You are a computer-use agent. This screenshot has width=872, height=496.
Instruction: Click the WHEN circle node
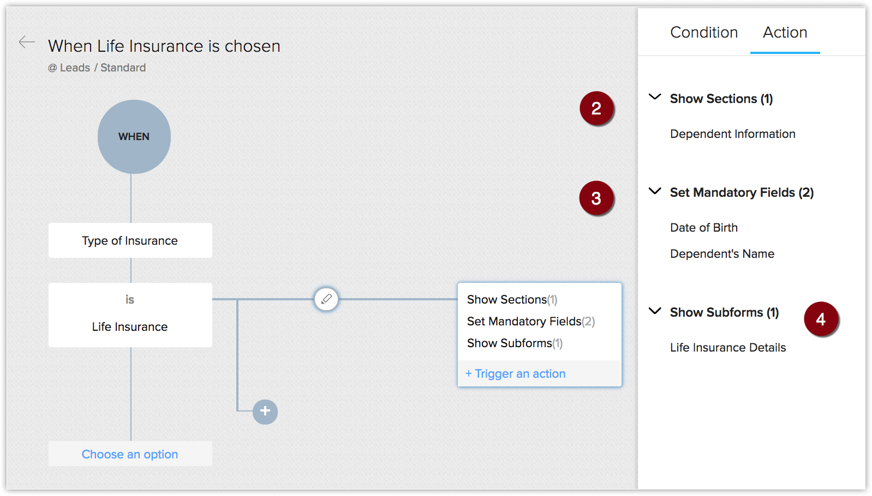[134, 136]
